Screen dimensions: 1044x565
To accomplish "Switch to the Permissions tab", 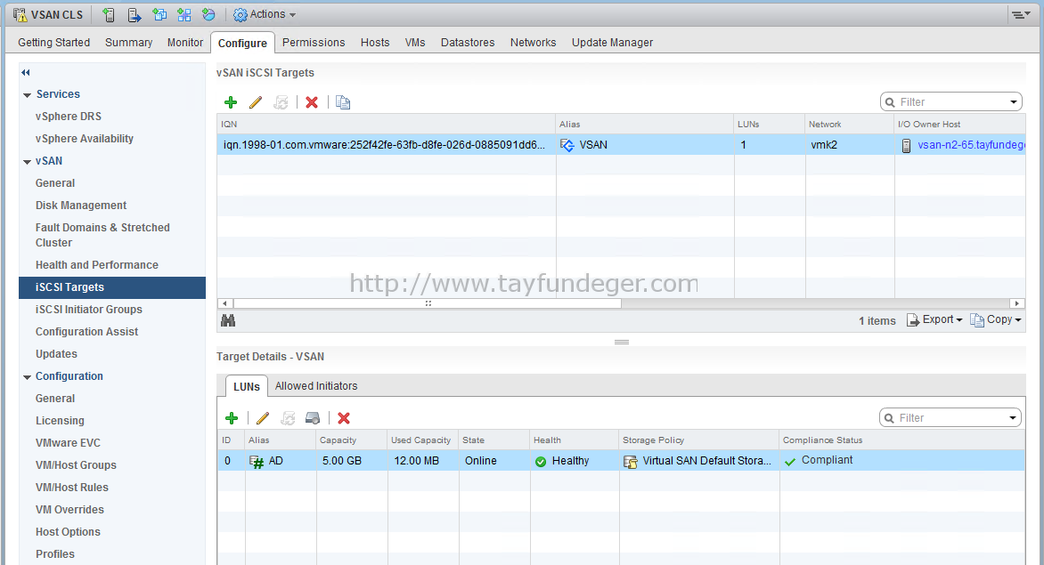I will tap(314, 43).
